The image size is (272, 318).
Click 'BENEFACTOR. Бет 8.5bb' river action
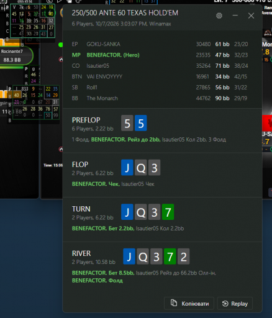103,273
